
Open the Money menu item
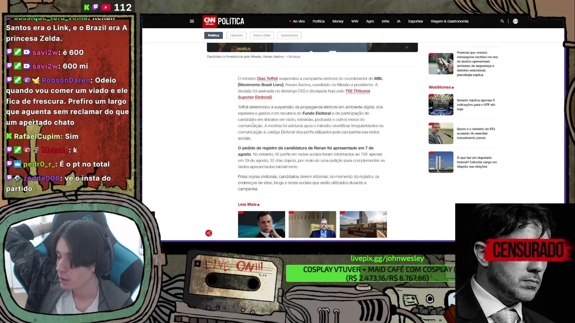[338, 21]
